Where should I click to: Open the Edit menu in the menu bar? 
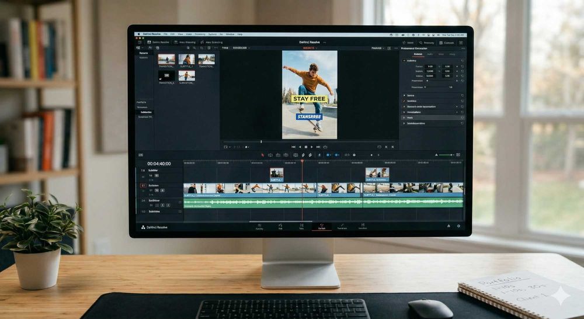tap(172, 34)
